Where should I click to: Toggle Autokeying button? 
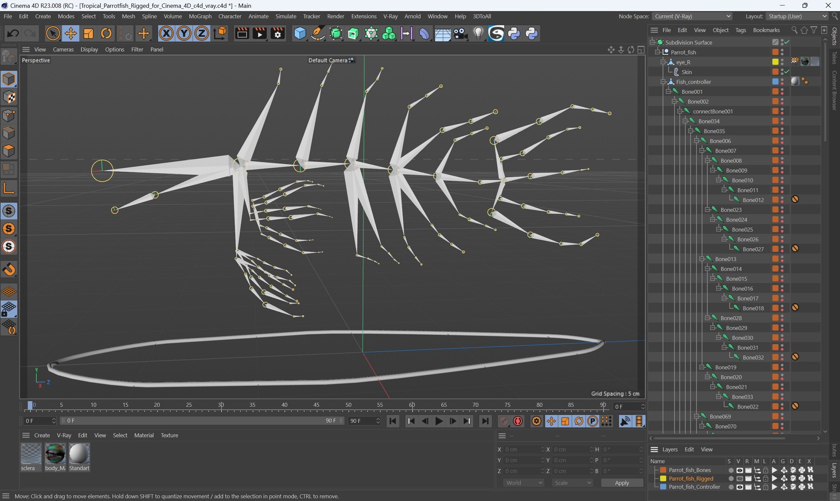click(518, 421)
